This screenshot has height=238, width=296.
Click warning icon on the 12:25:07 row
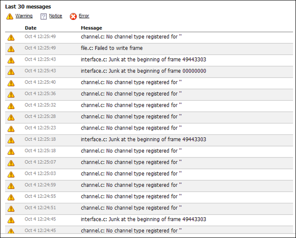tap(11, 163)
